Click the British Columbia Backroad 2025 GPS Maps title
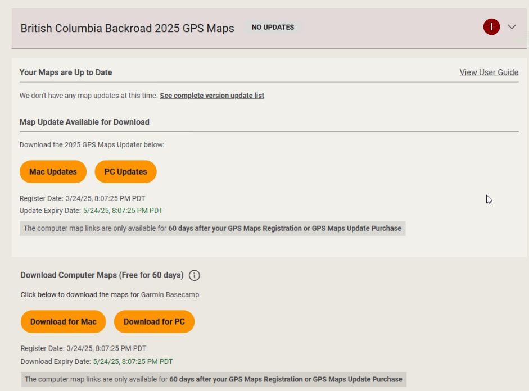 click(x=127, y=28)
